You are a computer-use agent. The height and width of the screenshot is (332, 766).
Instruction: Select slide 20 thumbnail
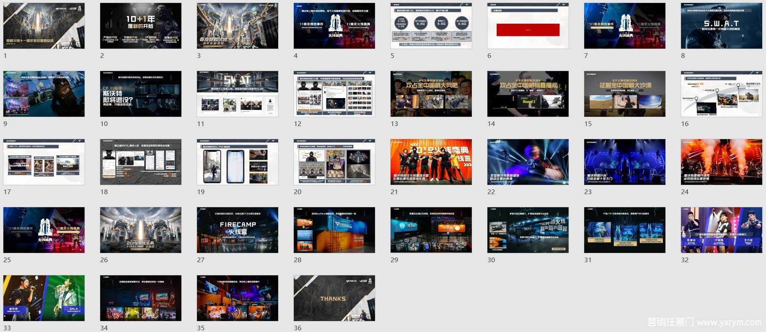click(334, 162)
